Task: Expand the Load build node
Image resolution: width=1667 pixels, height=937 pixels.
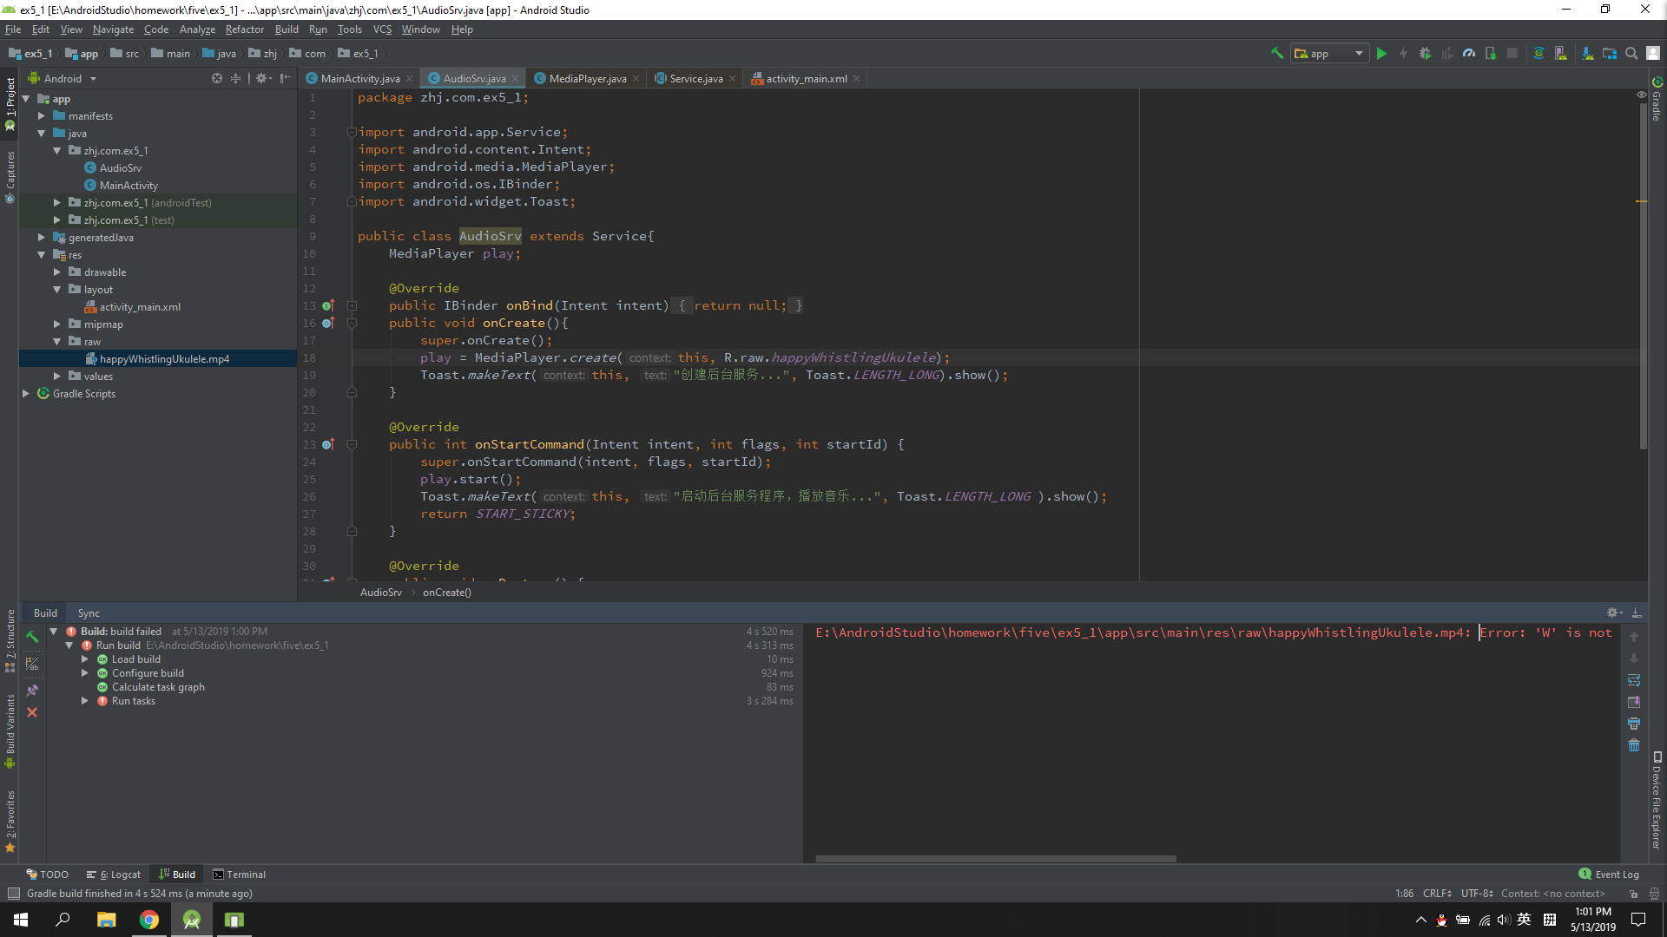Action: tap(85, 659)
